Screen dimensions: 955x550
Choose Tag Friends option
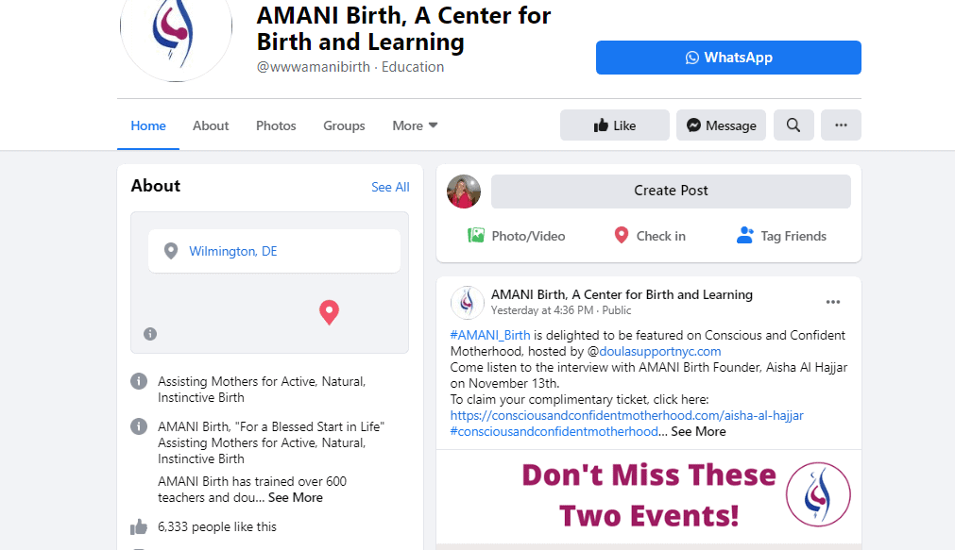pos(781,236)
